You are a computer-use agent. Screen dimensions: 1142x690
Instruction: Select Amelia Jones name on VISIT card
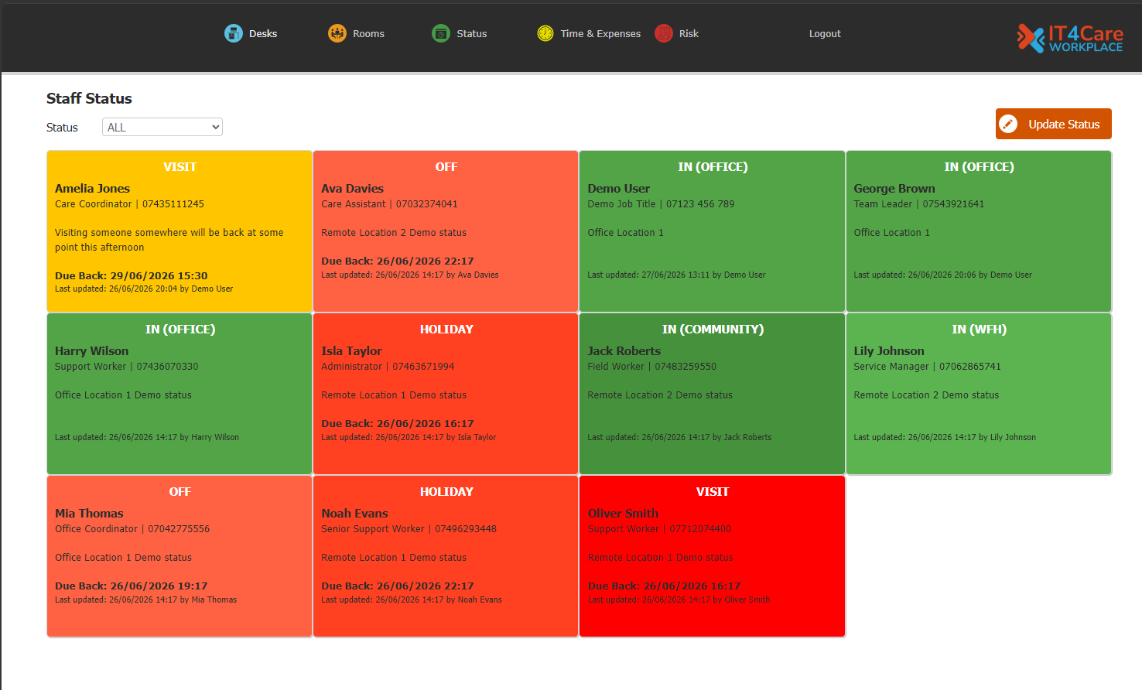coord(92,189)
